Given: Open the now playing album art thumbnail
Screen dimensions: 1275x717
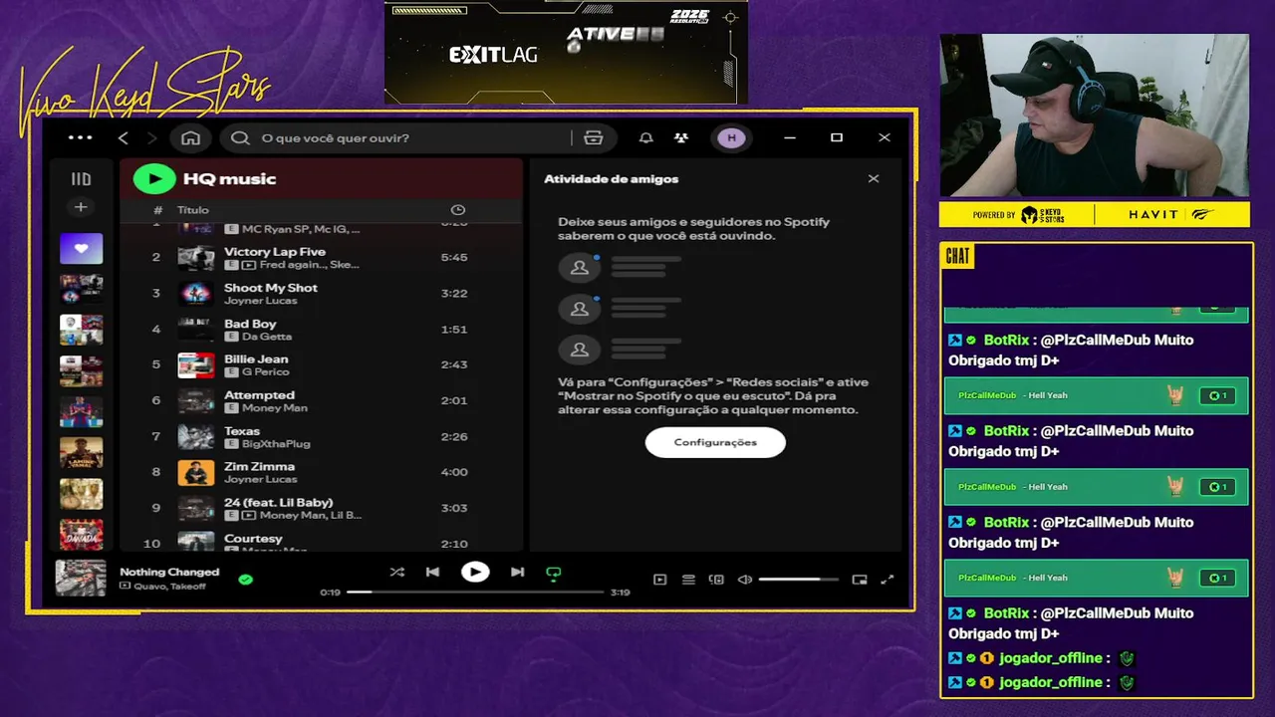Looking at the screenshot, I should (81, 579).
